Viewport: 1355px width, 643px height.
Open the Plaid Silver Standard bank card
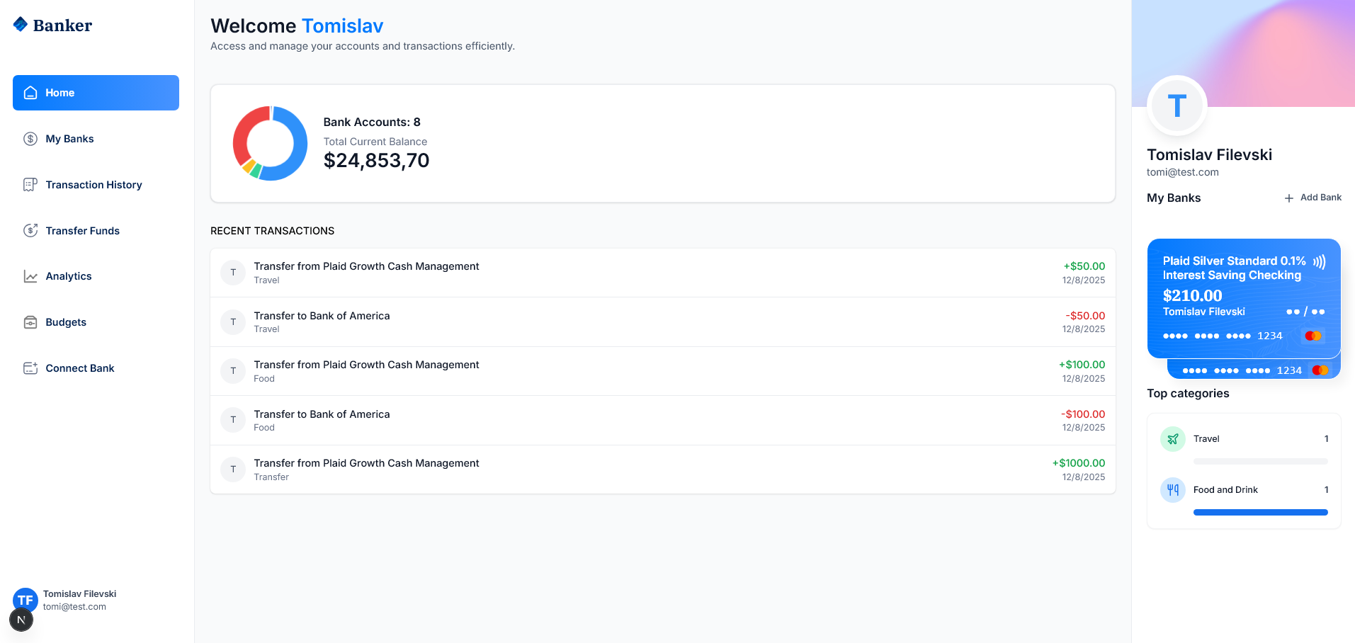1243,297
